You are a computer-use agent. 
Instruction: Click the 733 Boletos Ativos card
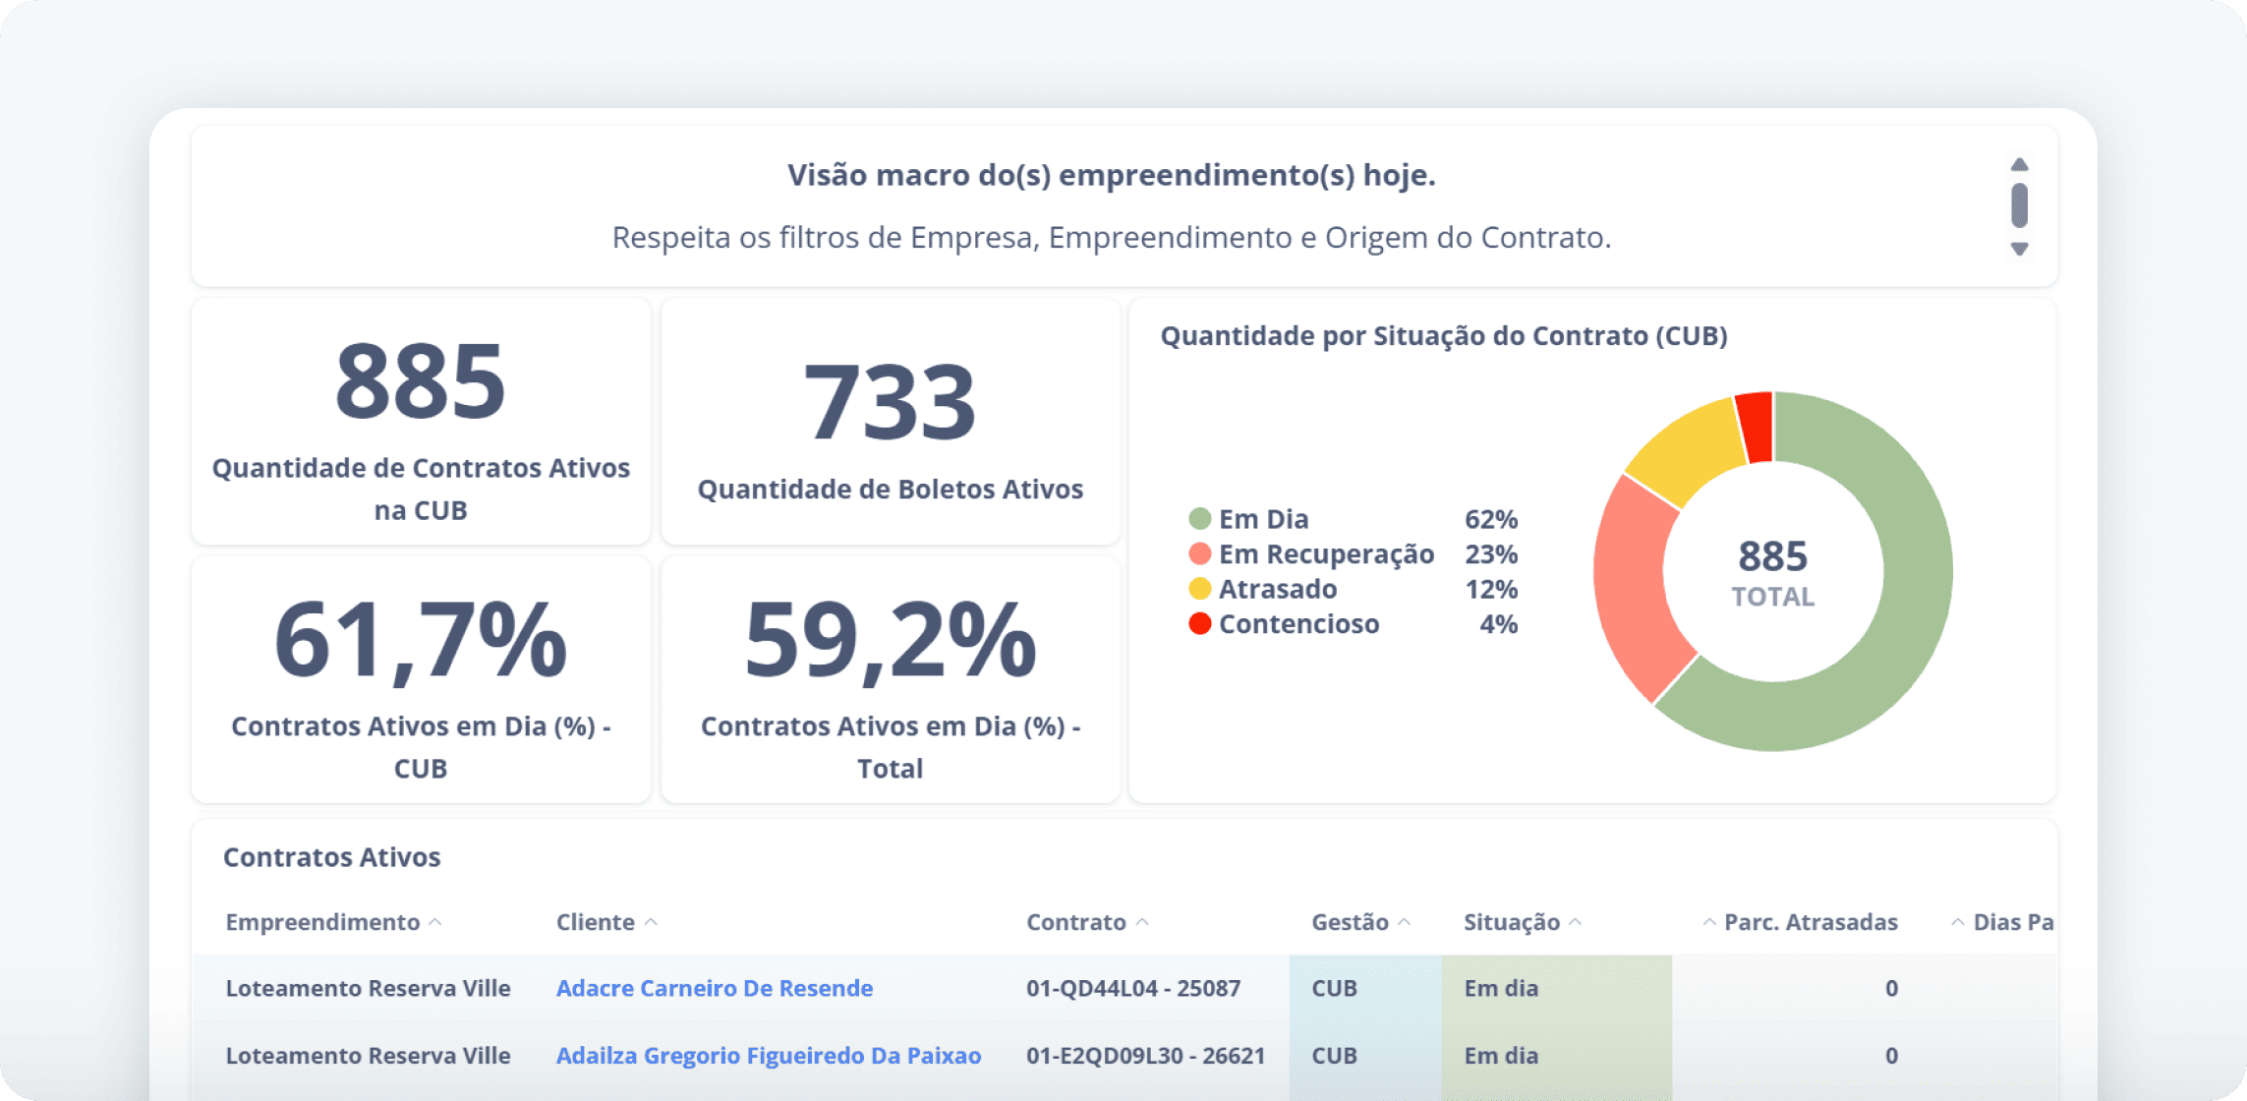click(891, 422)
